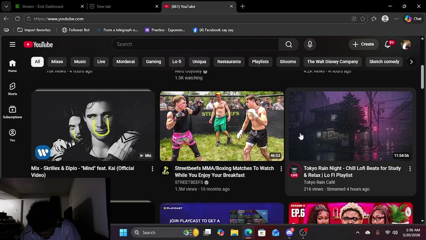Select the Uniqua filter chip
The image size is (426, 240).
point(199,62)
